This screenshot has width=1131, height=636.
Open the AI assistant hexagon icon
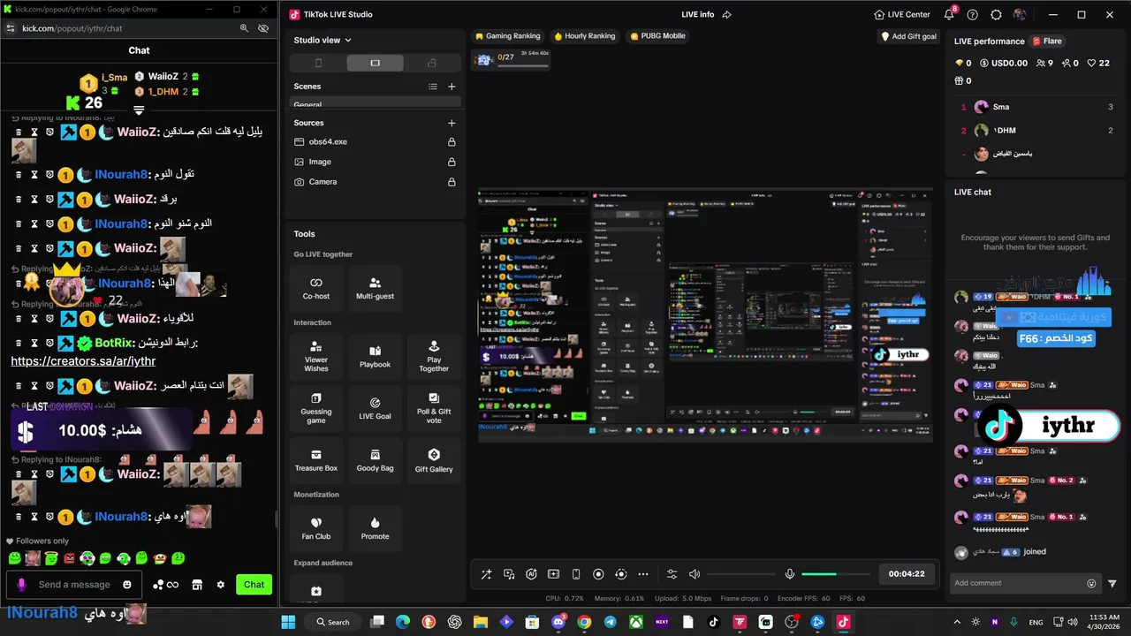[531, 574]
